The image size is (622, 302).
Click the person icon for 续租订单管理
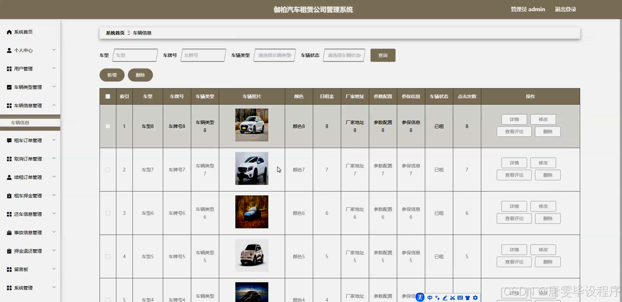[9, 177]
